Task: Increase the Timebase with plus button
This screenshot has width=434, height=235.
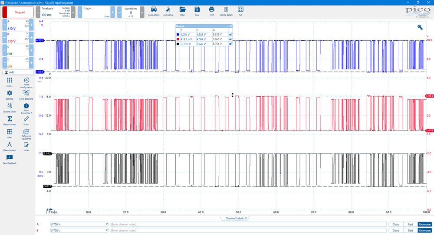Action: click(x=73, y=13)
